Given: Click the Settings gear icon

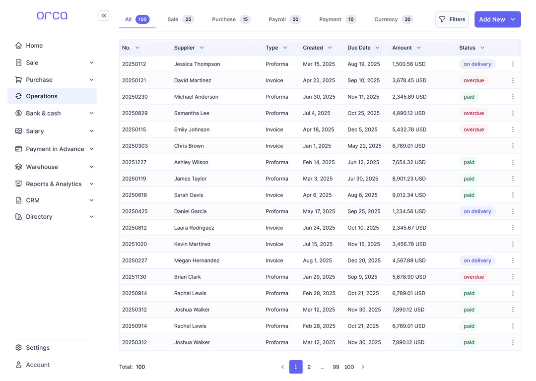Looking at the screenshot, I should coord(18,347).
